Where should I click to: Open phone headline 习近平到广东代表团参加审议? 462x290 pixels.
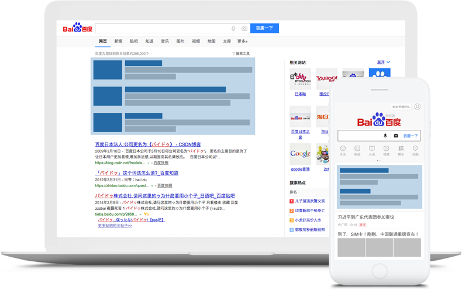coord(366,217)
